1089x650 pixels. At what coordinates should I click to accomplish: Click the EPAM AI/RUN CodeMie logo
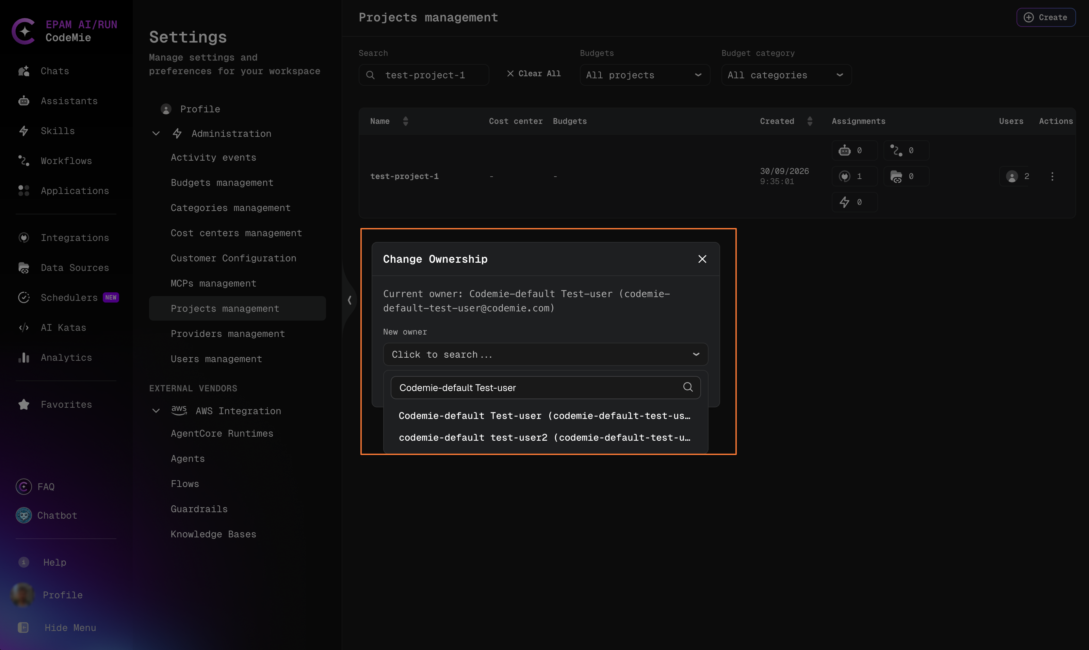pos(65,31)
